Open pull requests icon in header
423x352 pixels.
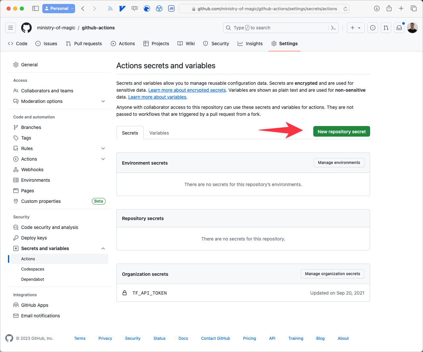point(386,28)
